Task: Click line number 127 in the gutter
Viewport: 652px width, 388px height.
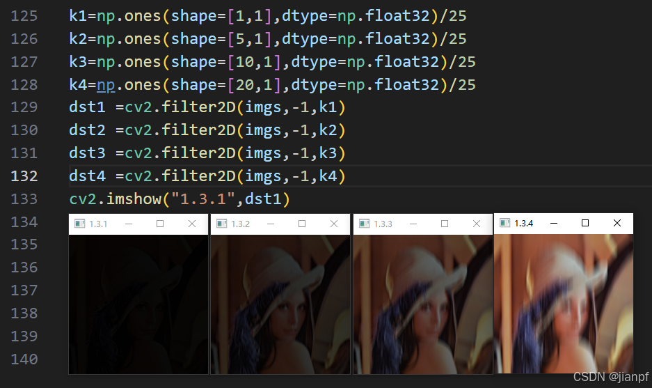Action: pos(24,61)
